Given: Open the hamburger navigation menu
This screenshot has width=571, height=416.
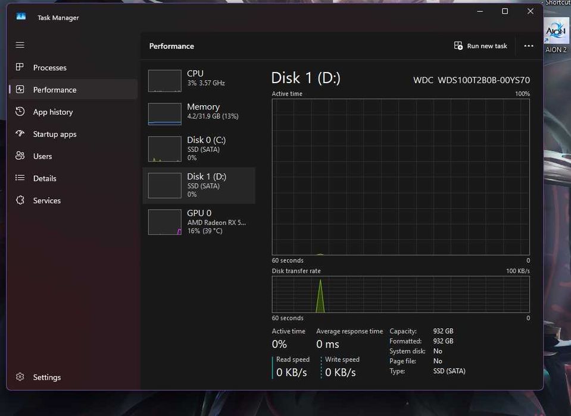Looking at the screenshot, I should point(20,45).
